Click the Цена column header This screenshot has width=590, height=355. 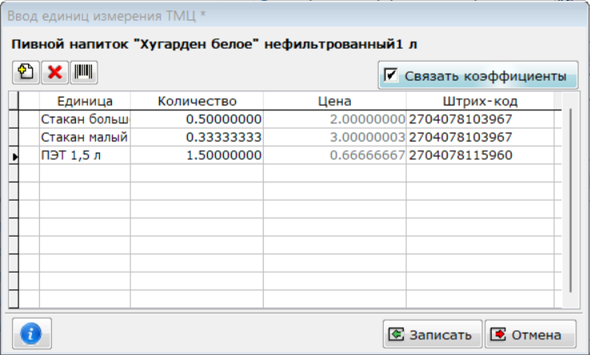pos(334,101)
